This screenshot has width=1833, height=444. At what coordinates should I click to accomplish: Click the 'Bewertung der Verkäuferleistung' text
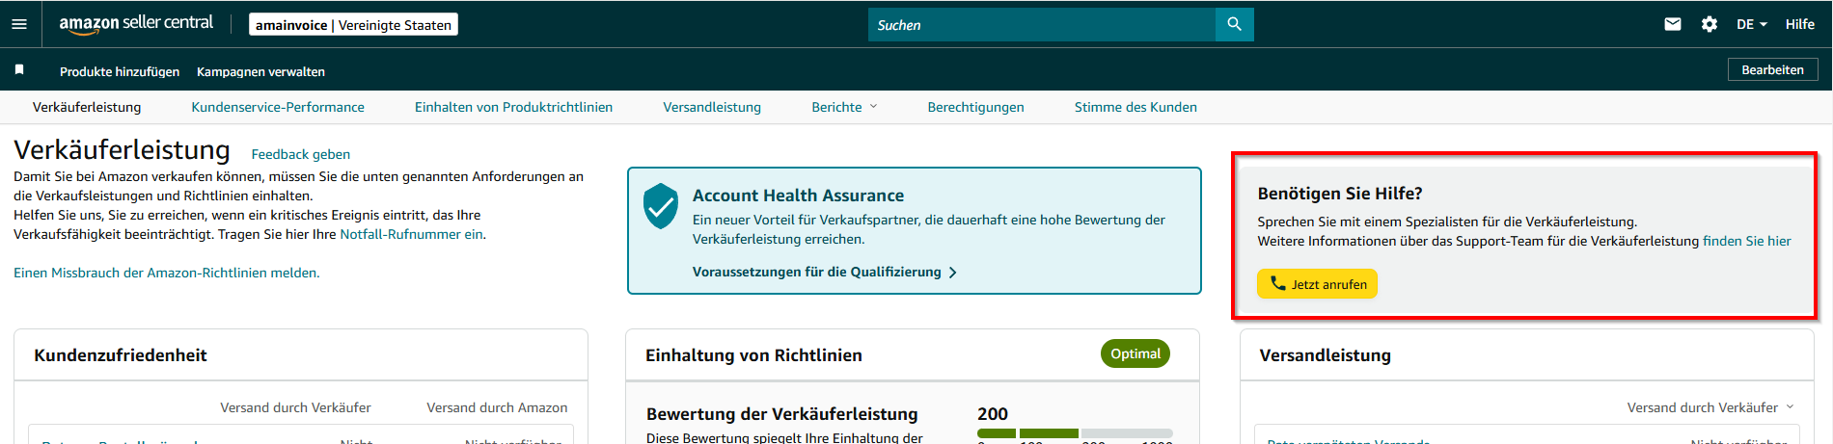781,414
